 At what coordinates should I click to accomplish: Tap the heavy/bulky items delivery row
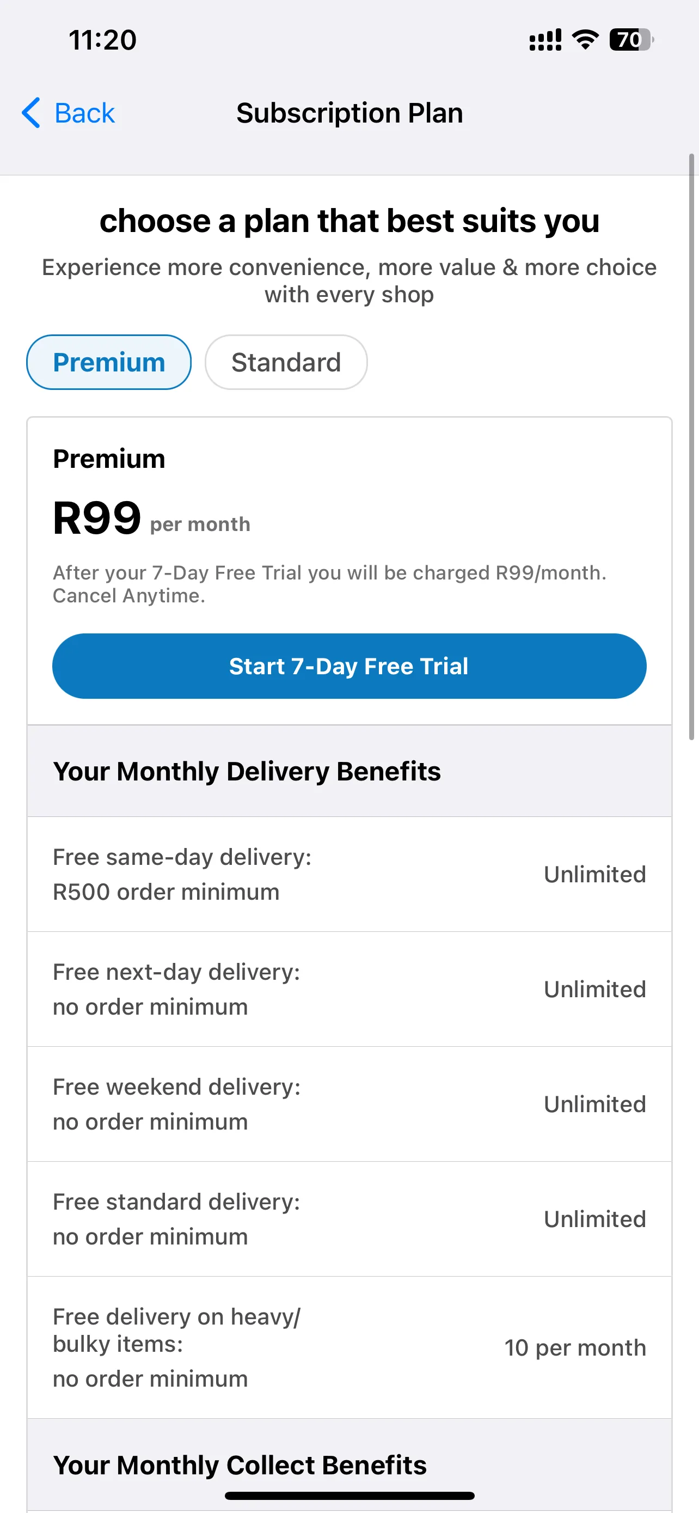click(x=349, y=1347)
